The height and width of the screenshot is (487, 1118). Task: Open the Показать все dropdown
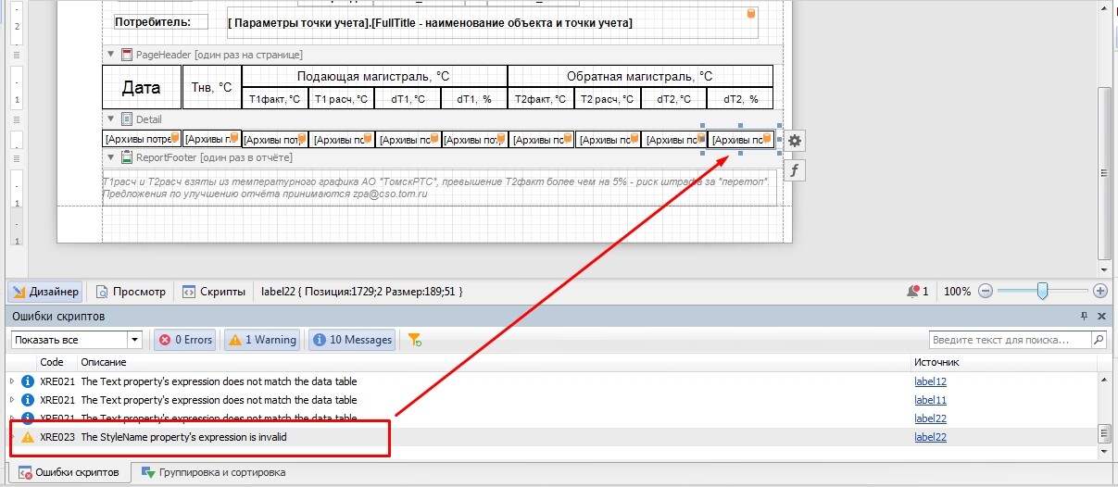click(x=135, y=340)
